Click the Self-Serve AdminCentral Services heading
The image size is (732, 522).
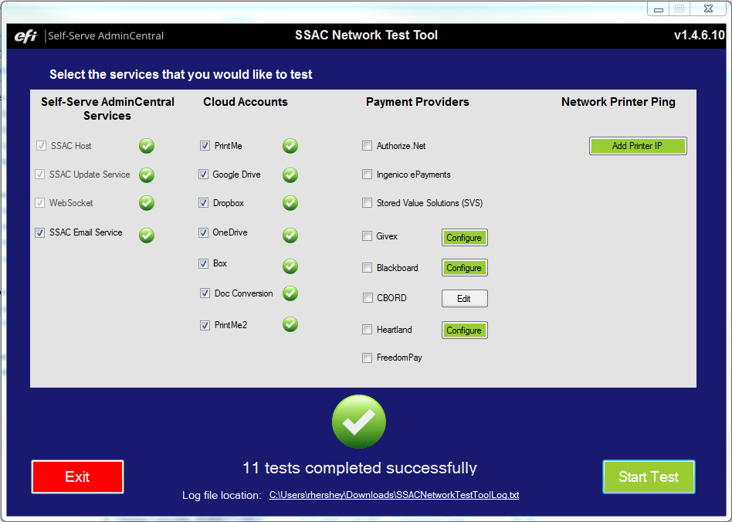click(107, 109)
